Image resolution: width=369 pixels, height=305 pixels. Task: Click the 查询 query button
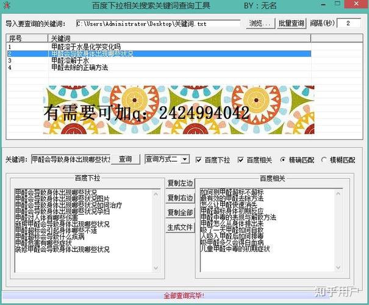tap(126, 159)
